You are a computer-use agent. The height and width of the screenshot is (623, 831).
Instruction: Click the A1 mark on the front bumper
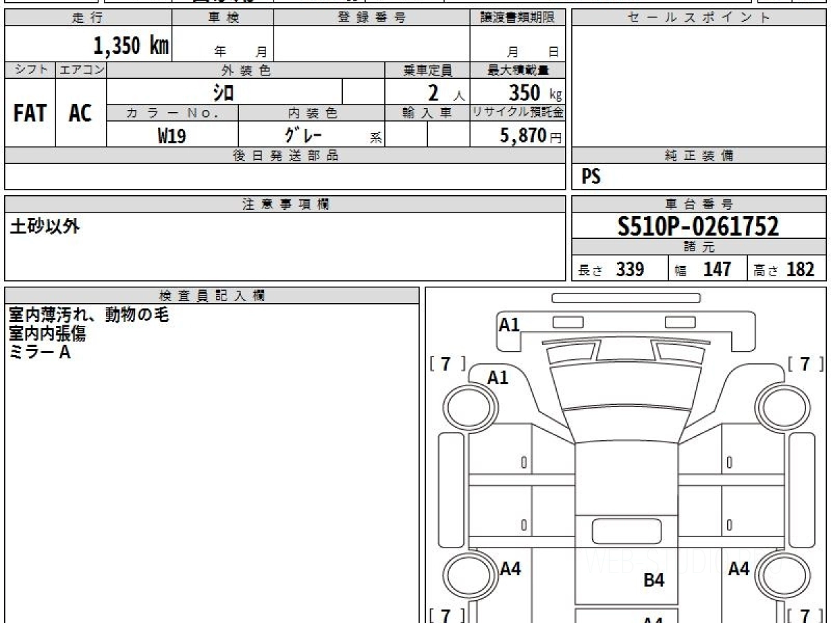click(509, 324)
